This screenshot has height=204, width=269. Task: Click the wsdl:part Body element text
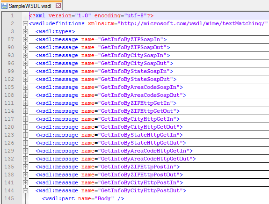pyautogui.click(x=83, y=199)
